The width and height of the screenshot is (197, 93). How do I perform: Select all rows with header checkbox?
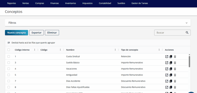(9, 50)
